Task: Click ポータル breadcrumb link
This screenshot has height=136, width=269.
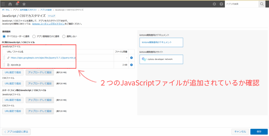Action: [x=6, y=10]
